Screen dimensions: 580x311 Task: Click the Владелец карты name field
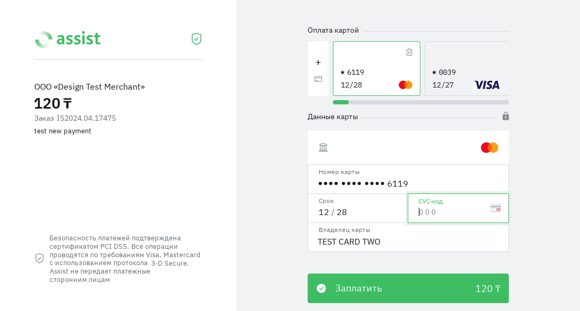click(x=408, y=241)
